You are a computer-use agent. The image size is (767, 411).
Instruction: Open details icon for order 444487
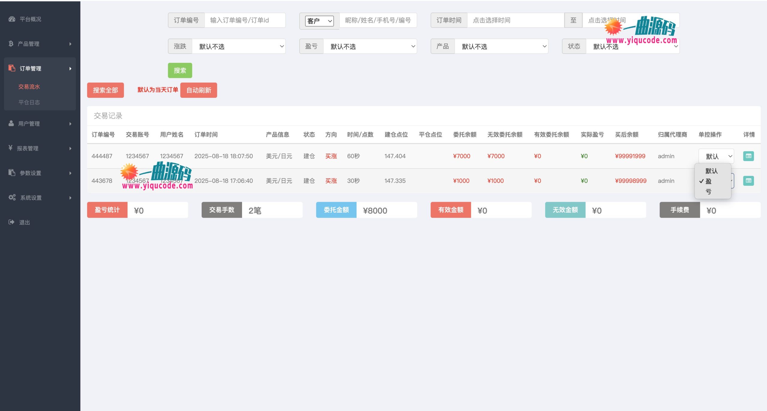click(x=748, y=156)
